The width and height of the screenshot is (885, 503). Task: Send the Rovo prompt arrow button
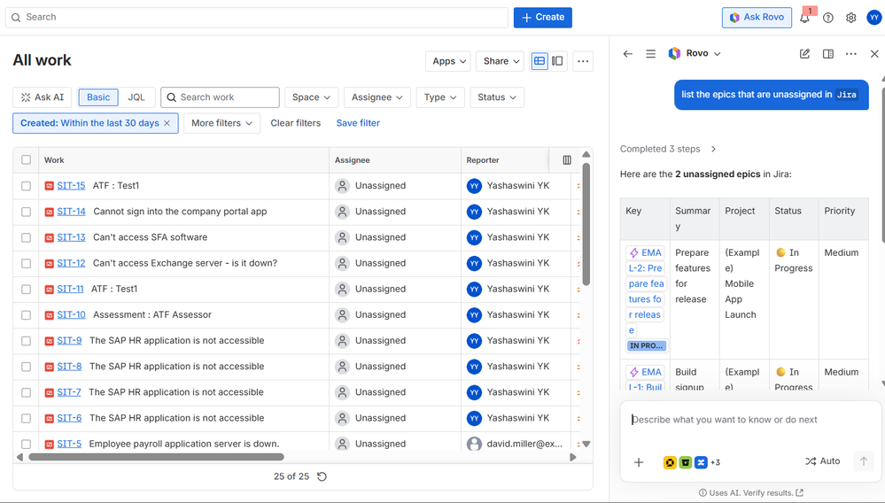pyautogui.click(x=863, y=461)
